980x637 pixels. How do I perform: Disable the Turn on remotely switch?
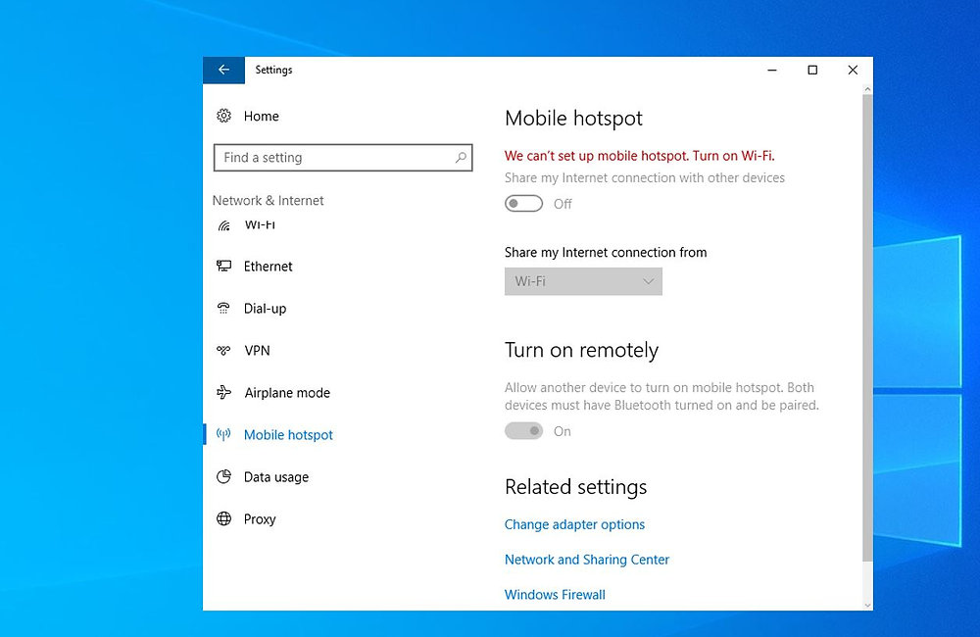[x=523, y=430]
